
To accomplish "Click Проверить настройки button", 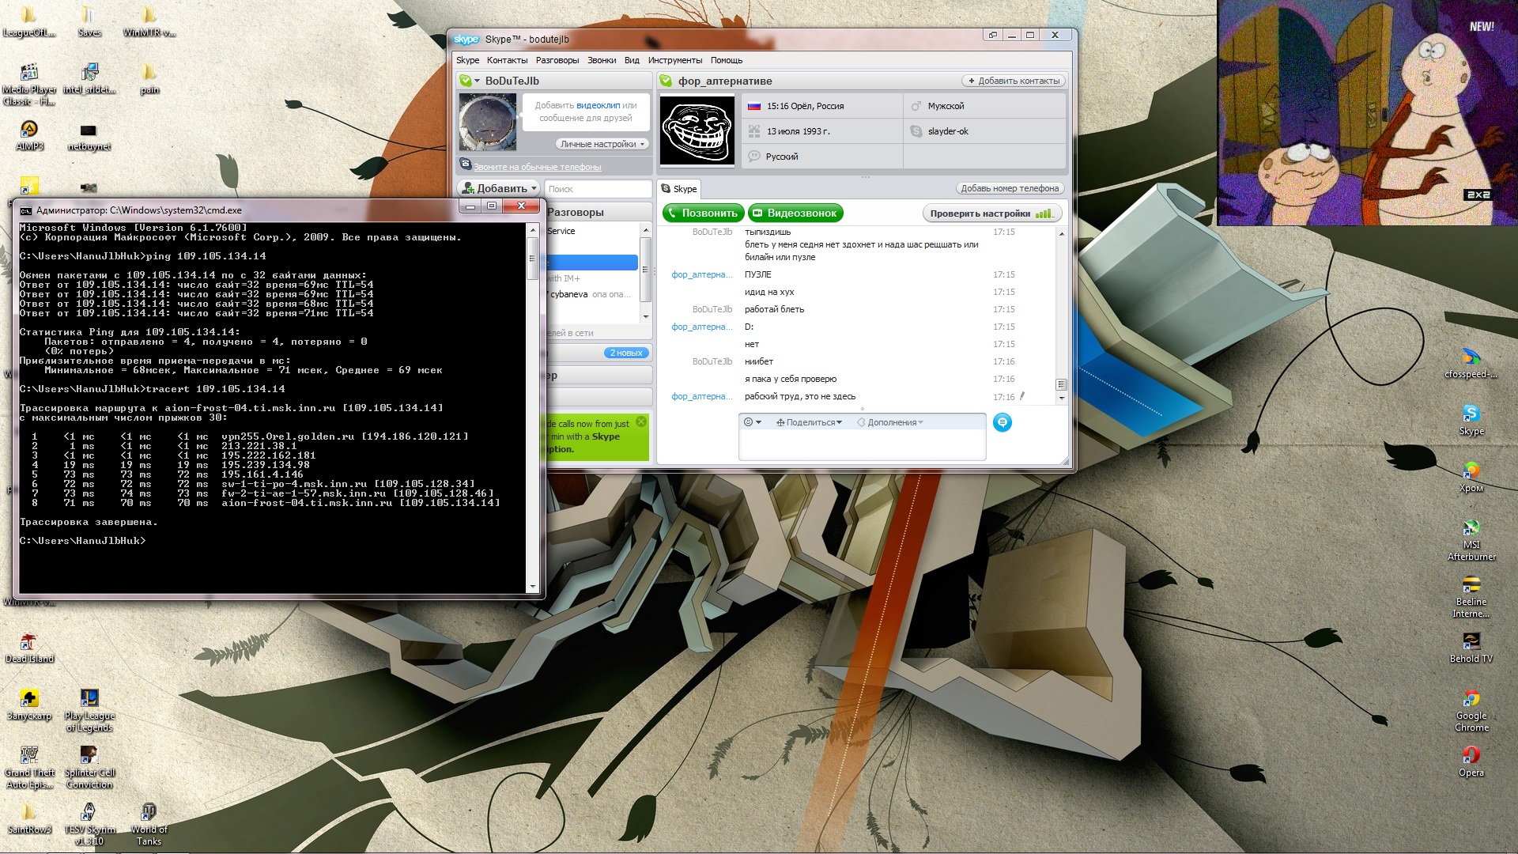I will 991,213.
